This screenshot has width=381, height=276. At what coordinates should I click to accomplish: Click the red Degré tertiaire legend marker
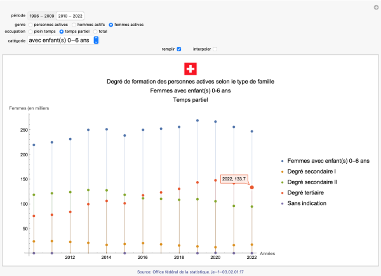pos(281,193)
